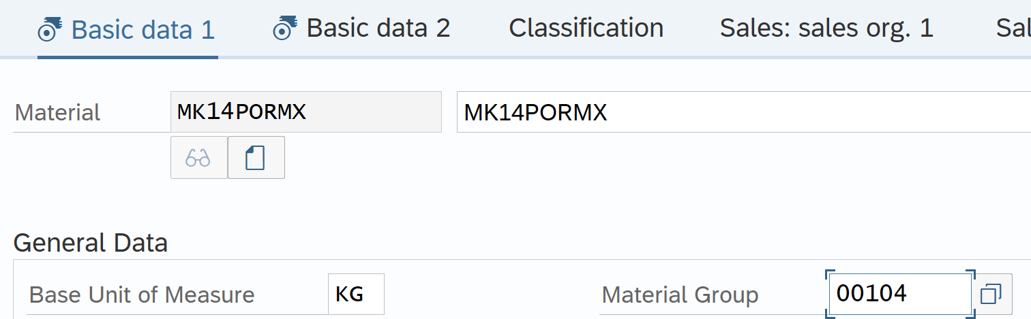Click the "Material" field label
This screenshot has width=1031, height=319.
57,113
